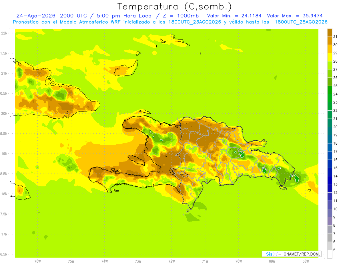This screenshot has width=343, height=265.
Task: Click the '70W' longitude label
Action: click(238, 261)
